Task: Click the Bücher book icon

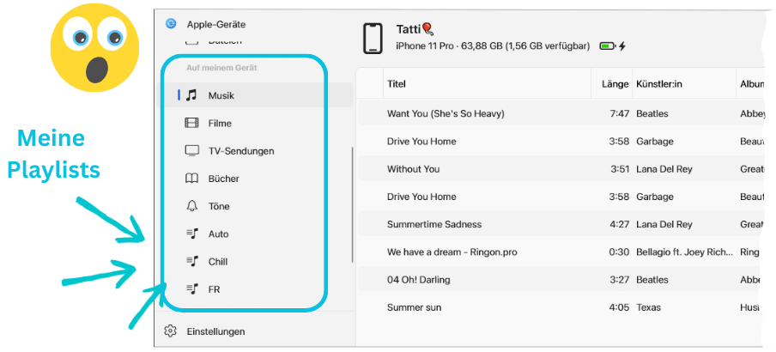Action: click(191, 179)
